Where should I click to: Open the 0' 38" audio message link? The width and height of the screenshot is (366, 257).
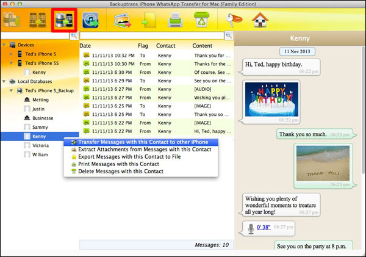click(264, 227)
